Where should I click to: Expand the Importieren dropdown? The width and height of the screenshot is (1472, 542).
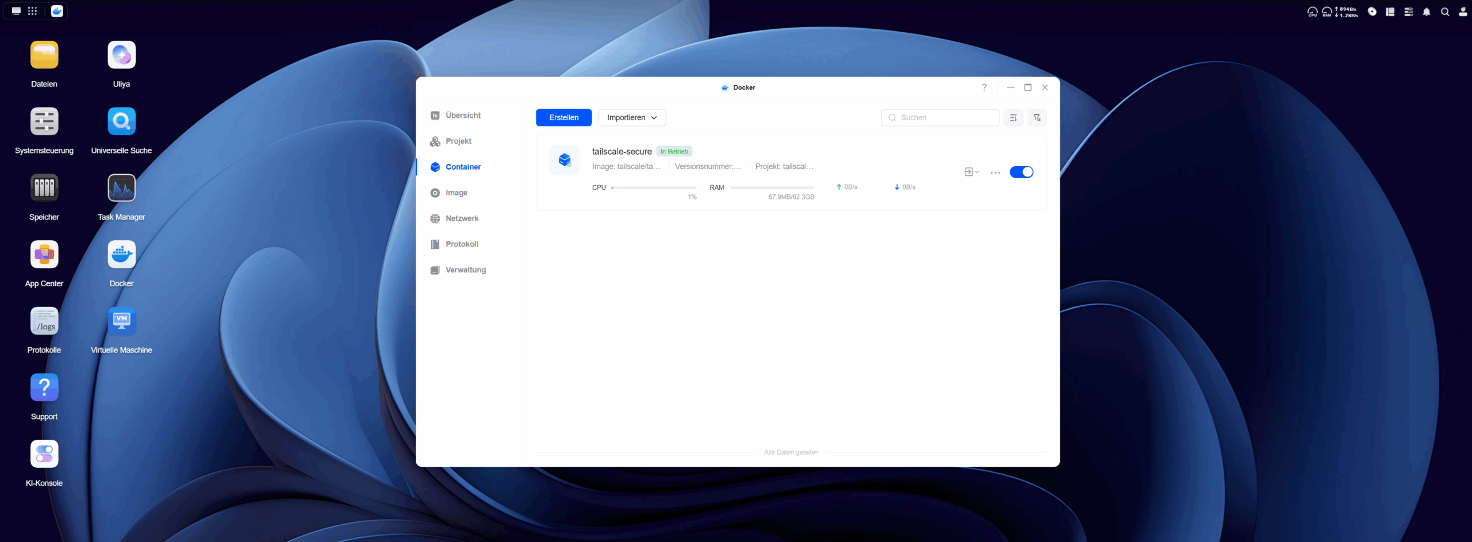coord(631,118)
